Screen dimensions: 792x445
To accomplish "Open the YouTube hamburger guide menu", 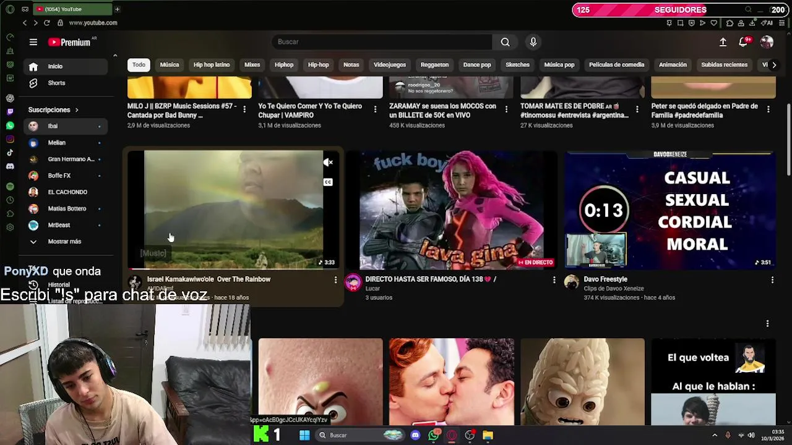I will pyautogui.click(x=33, y=42).
